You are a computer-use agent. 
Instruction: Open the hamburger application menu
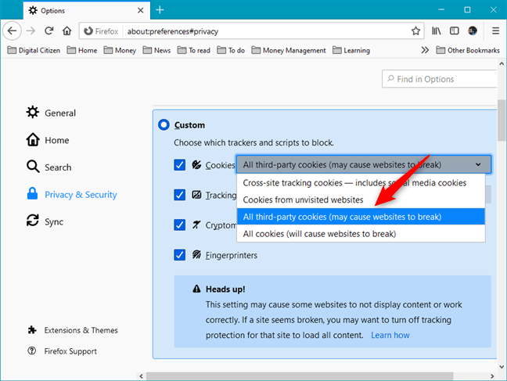(495, 31)
